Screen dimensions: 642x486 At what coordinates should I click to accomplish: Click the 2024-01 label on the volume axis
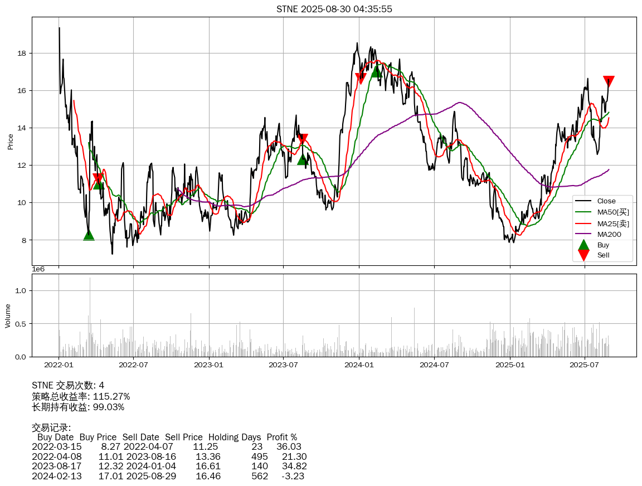[x=359, y=365]
